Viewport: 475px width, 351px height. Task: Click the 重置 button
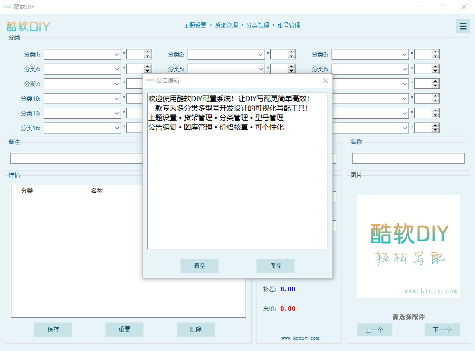point(124,329)
